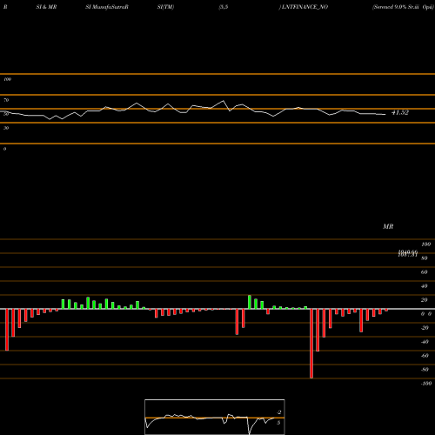The width and height of the screenshot is (435, 435).
Task: Click the 100 axis label on MR panel
Action: point(426,244)
